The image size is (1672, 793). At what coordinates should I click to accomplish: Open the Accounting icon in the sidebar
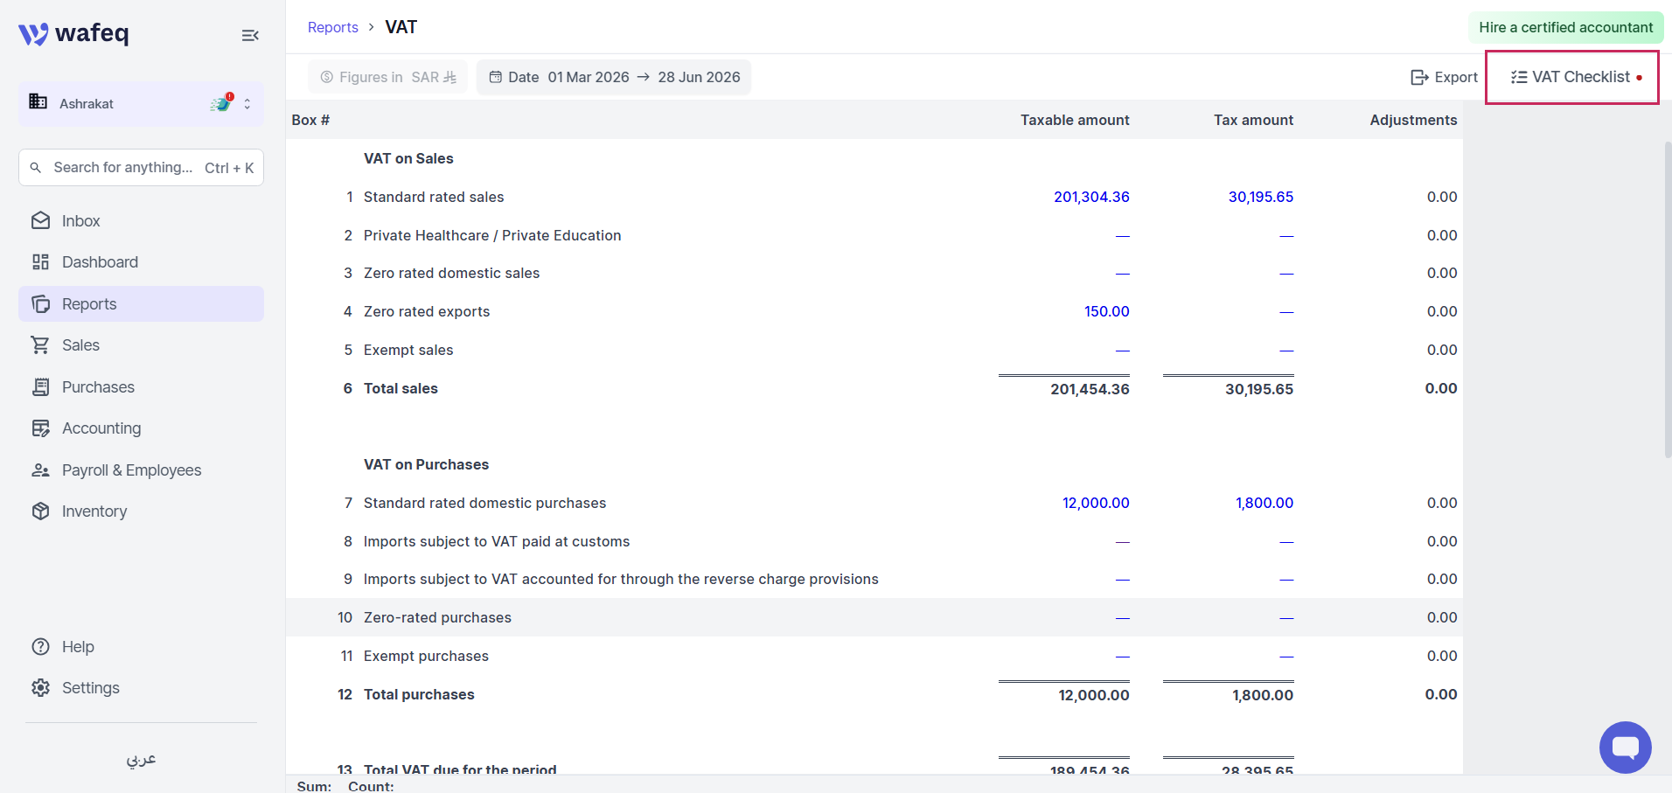point(40,428)
